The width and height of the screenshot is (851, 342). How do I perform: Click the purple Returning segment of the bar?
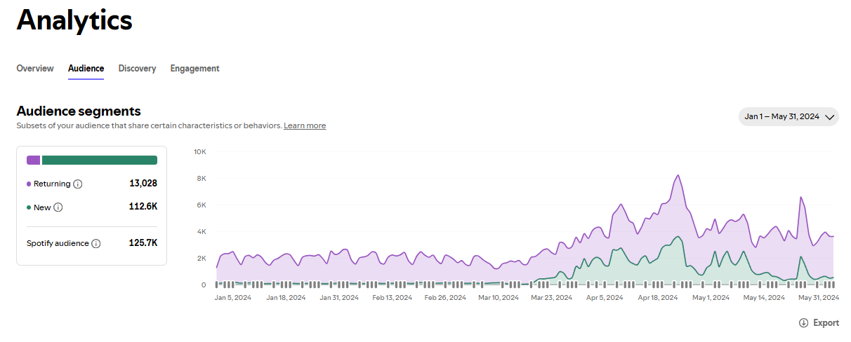tap(33, 160)
